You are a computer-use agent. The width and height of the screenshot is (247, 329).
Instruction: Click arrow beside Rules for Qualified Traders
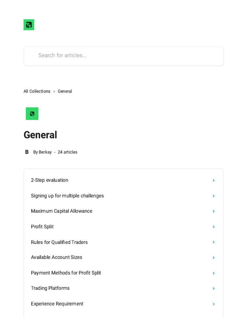point(214,242)
